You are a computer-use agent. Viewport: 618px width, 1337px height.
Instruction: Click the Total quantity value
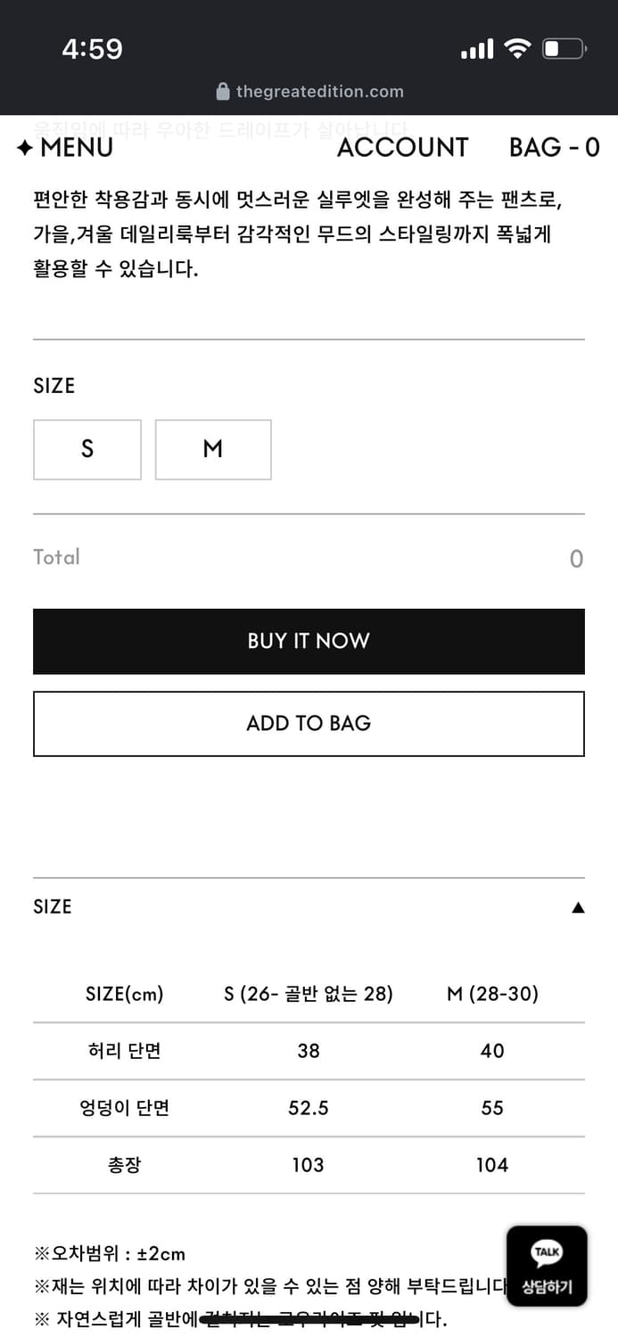576,559
